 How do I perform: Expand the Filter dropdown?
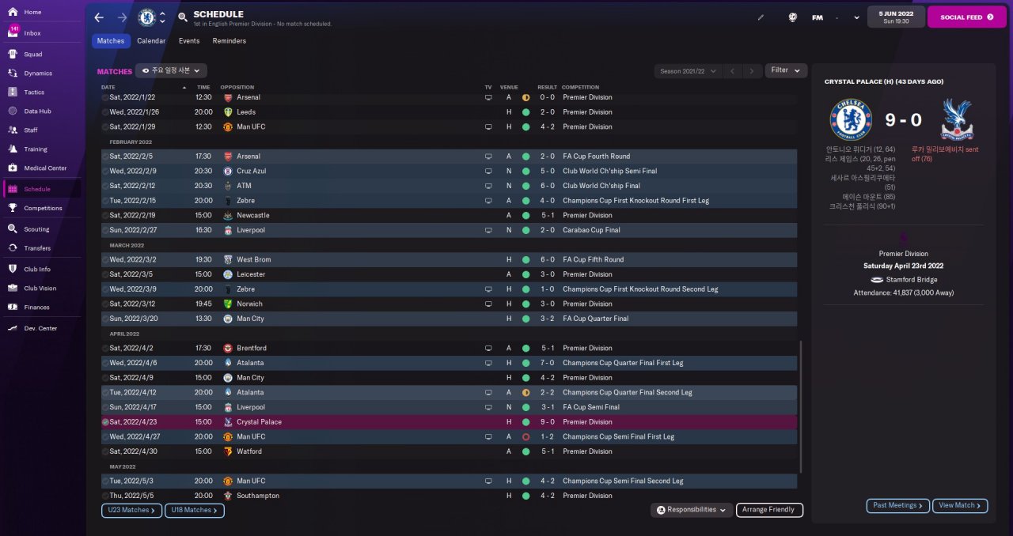click(786, 70)
